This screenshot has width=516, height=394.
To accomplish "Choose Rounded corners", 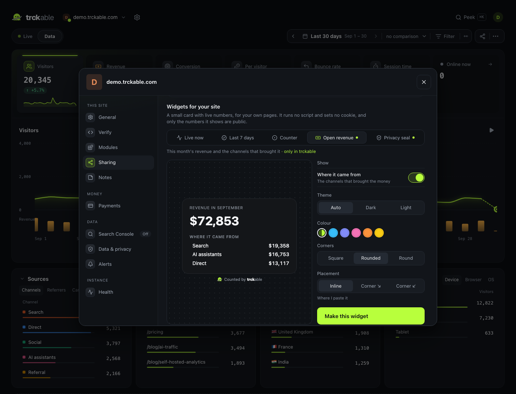I will (371, 258).
